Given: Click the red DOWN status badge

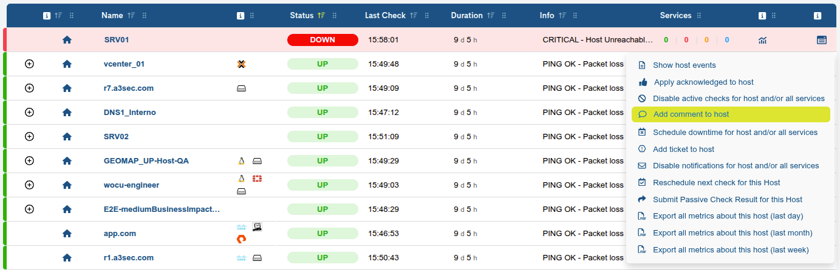Looking at the screenshot, I should point(323,40).
